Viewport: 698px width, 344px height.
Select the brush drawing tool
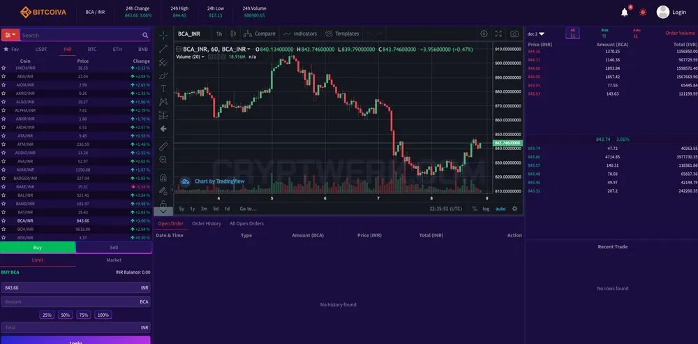[x=163, y=75]
